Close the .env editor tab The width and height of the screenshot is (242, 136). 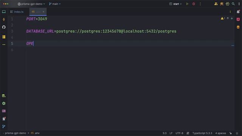click(43, 12)
